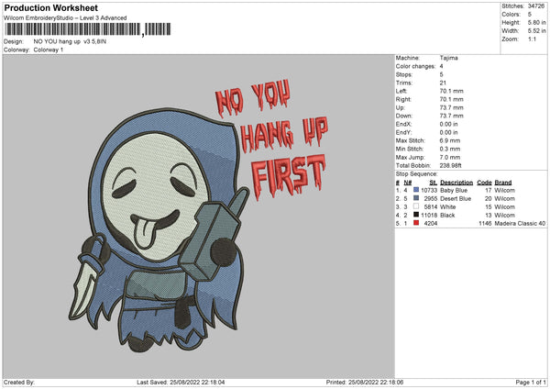Click the 'Brand' column header
This screenshot has height=389, width=550.
(503, 183)
